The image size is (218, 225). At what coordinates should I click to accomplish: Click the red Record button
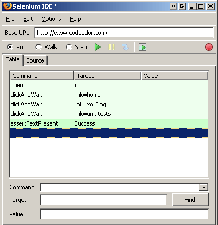(x=209, y=47)
